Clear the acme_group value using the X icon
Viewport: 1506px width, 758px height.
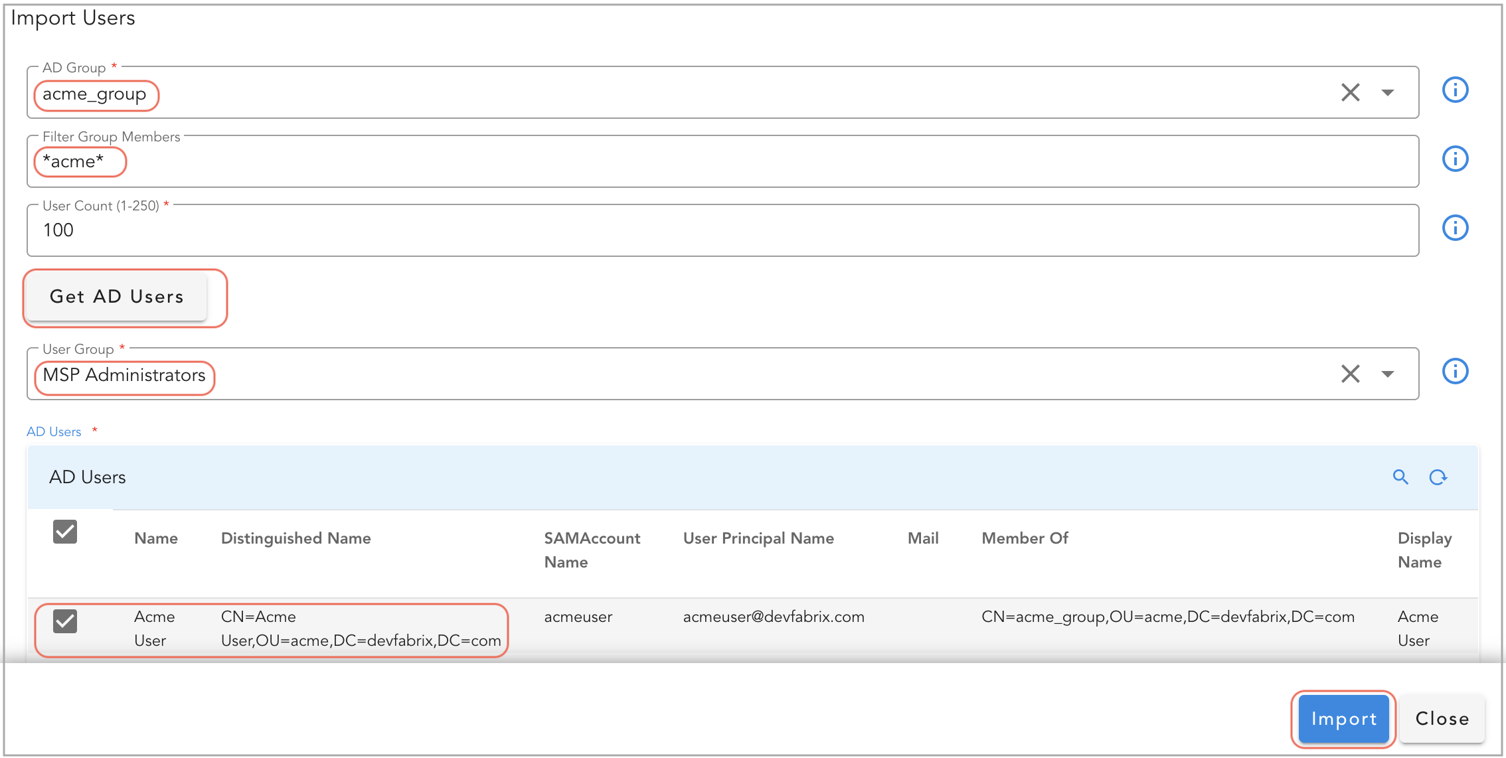pyautogui.click(x=1350, y=92)
